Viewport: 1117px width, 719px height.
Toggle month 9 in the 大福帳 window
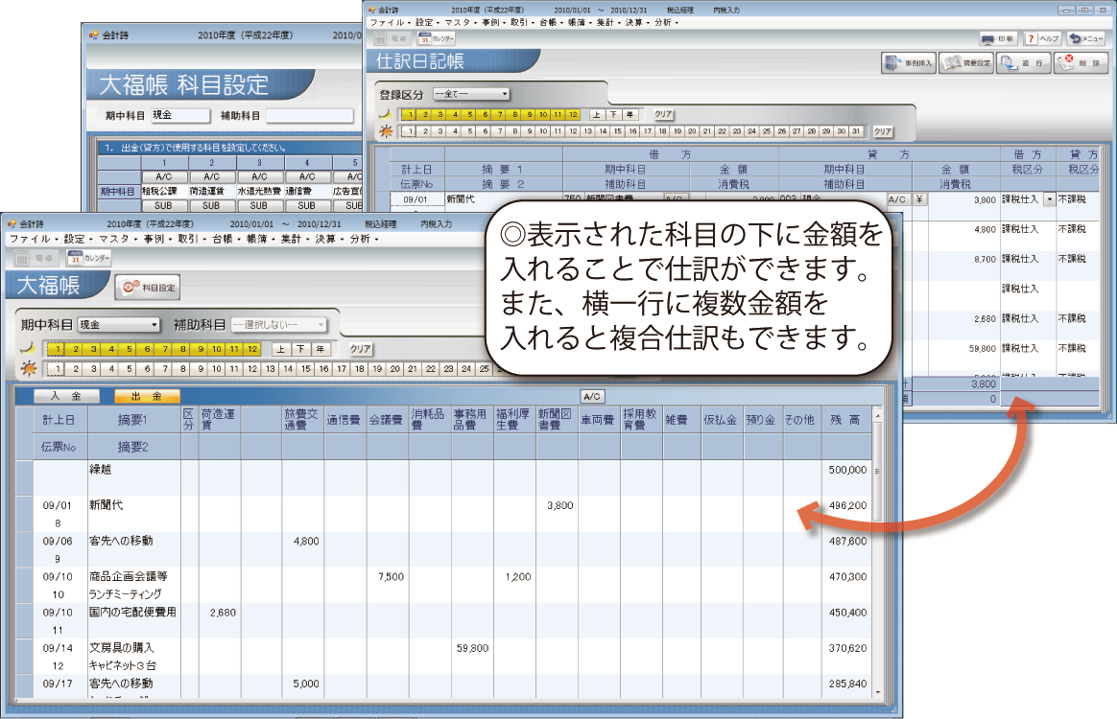click(201, 350)
